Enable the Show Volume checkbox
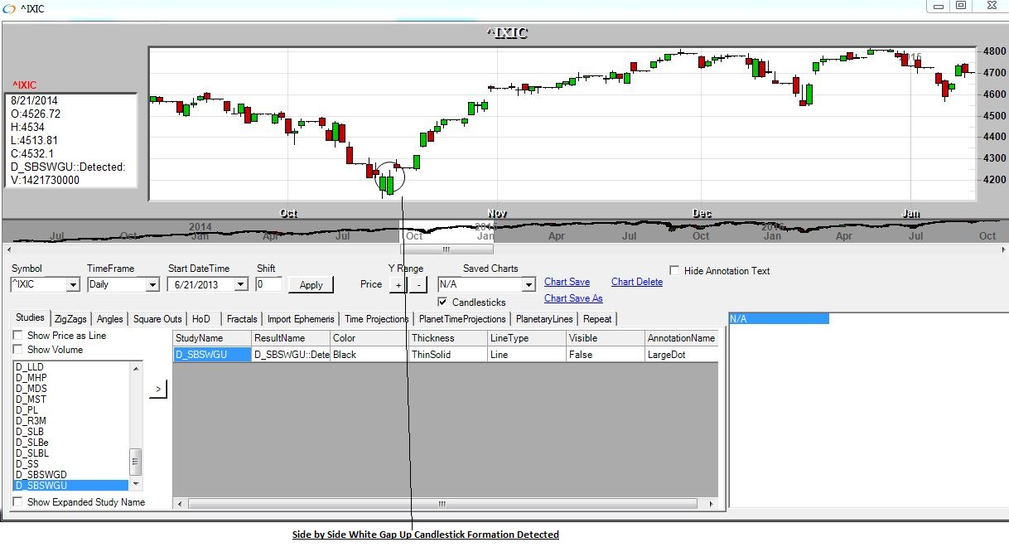The height and width of the screenshot is (547, 1009). 18,350
